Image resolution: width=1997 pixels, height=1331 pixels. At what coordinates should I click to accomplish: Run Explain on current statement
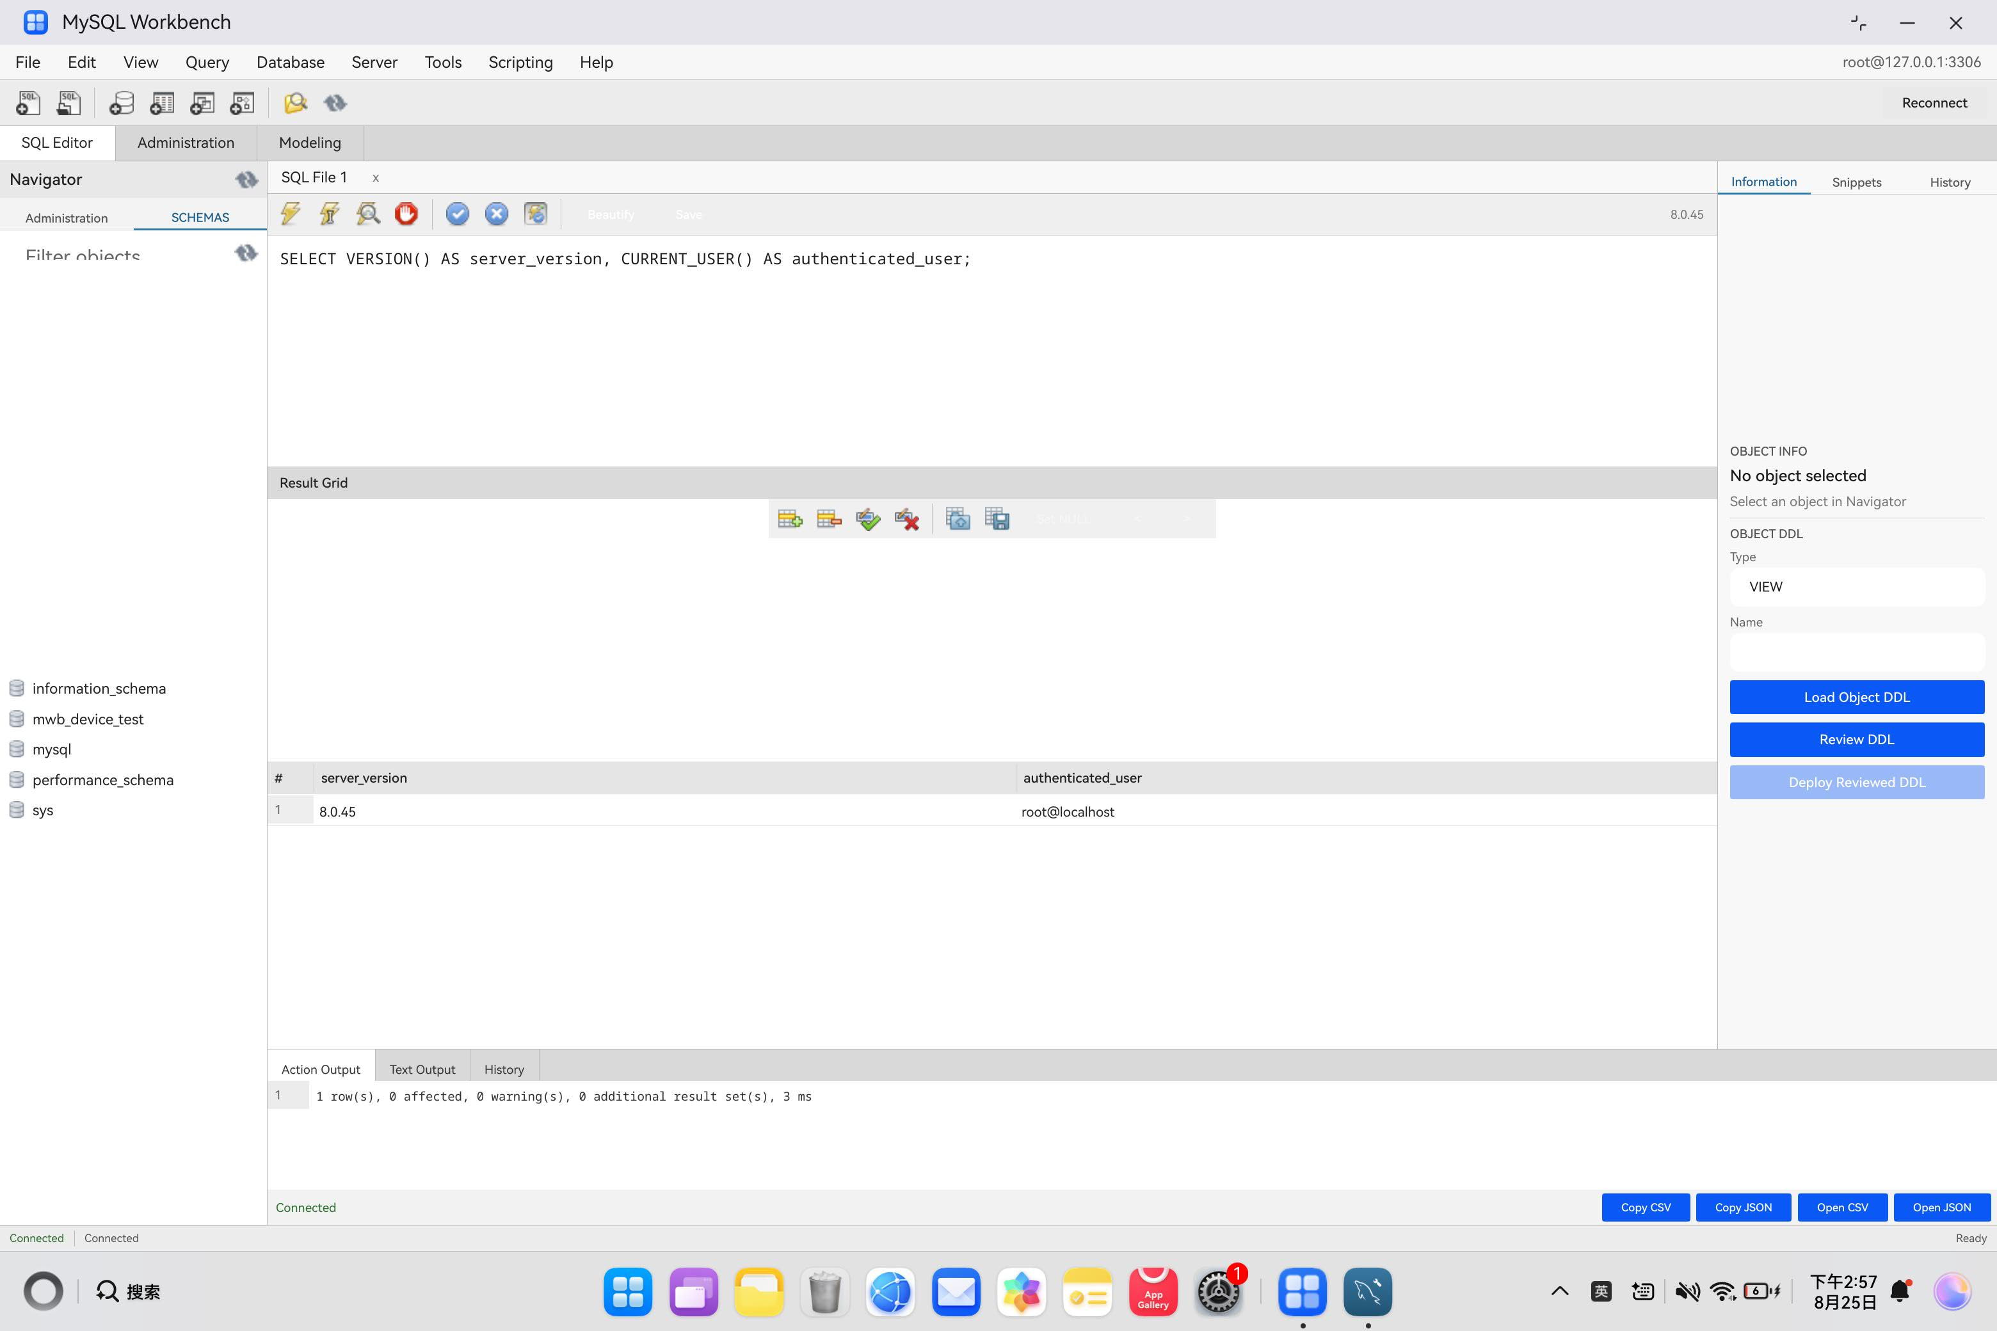pyautogui.click(x=369, y=214)
